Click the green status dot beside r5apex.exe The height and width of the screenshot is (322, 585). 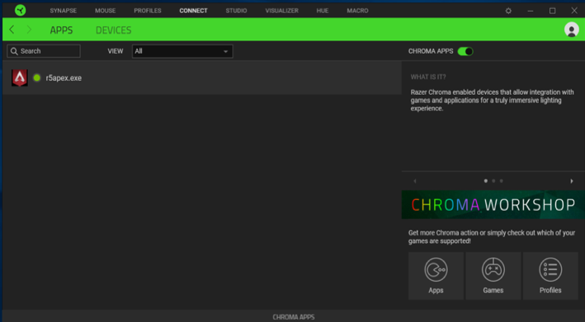pos(36,77)
